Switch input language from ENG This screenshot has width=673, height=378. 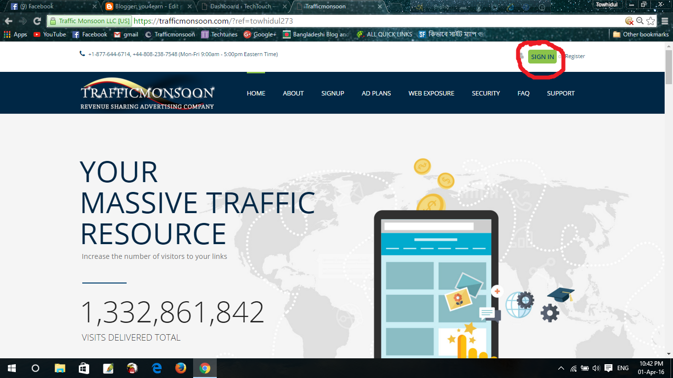pos(623,368)
